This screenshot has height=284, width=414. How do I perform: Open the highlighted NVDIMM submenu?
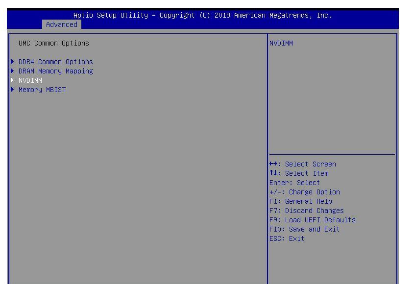click(x=30, y=80)
